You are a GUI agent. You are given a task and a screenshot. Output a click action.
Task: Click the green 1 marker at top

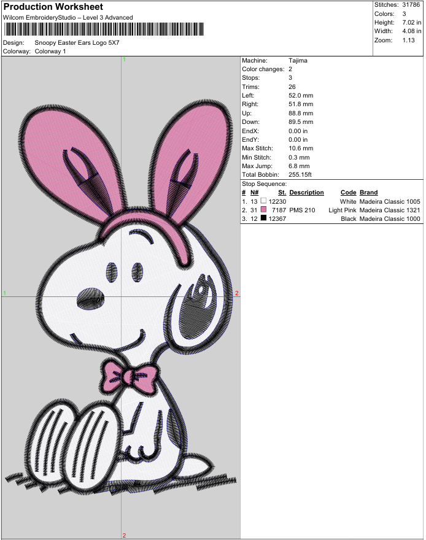click(125, 60)
